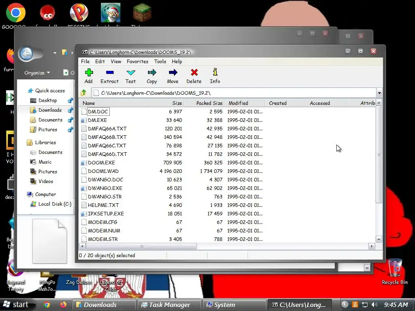Select Videos library in sidebar

(x=41, y=181)
